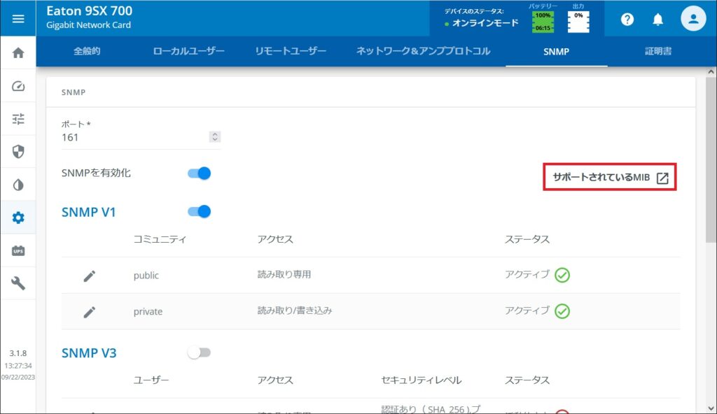
Task: Enable the SNMP V3 toggle
Action: [x=199, y=352]
